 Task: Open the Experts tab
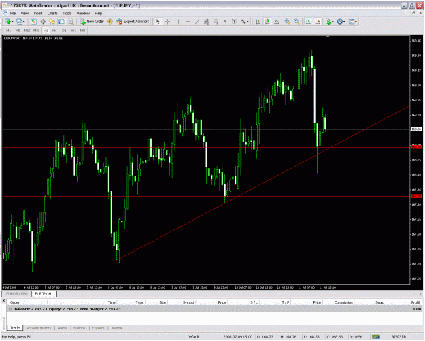coord(98,328)
